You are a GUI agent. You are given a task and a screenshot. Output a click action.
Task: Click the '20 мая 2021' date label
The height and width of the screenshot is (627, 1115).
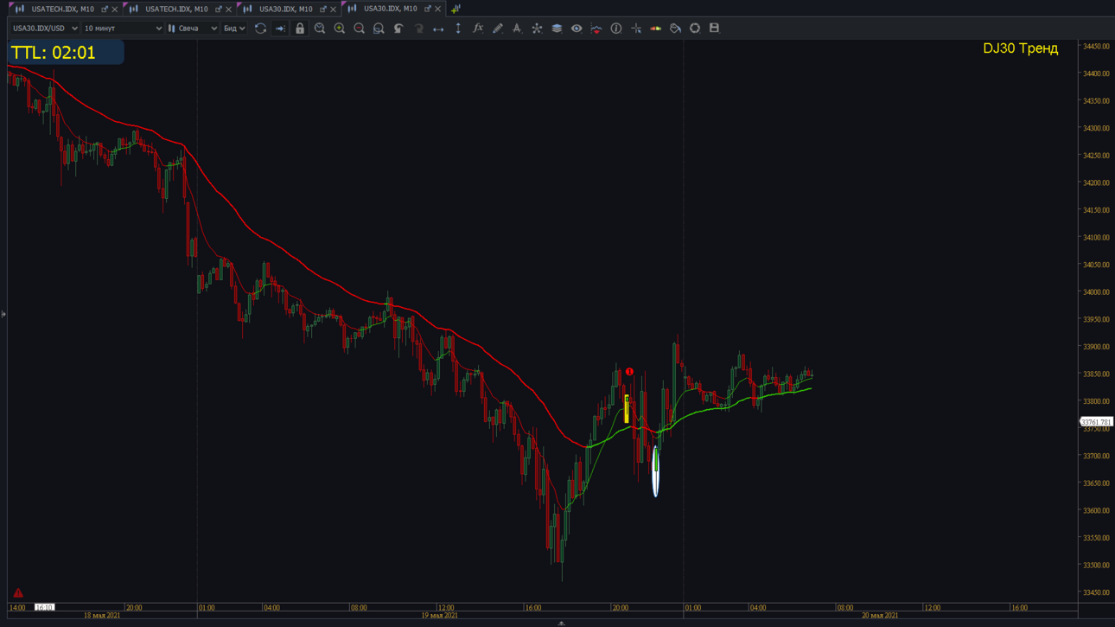pos(880,616)
